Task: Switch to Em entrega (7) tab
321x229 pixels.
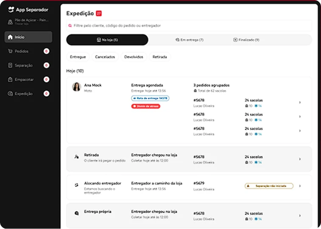Action: point(189,40)
